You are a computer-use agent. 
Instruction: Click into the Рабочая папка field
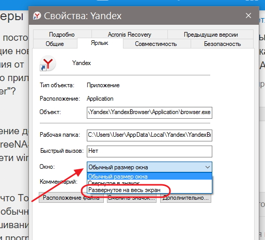[x=149, y=135]
